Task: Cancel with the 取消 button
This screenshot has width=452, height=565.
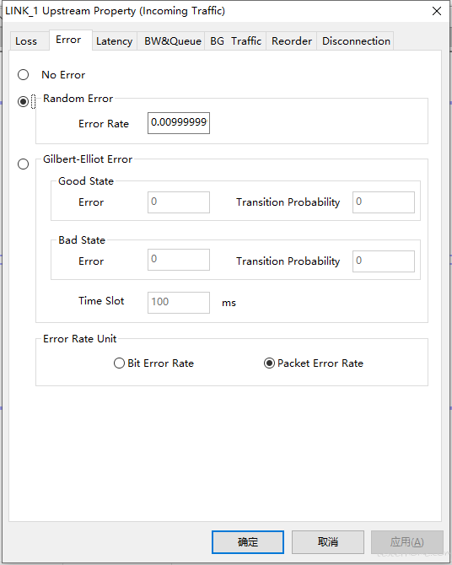Action: (x=328, y=542)
